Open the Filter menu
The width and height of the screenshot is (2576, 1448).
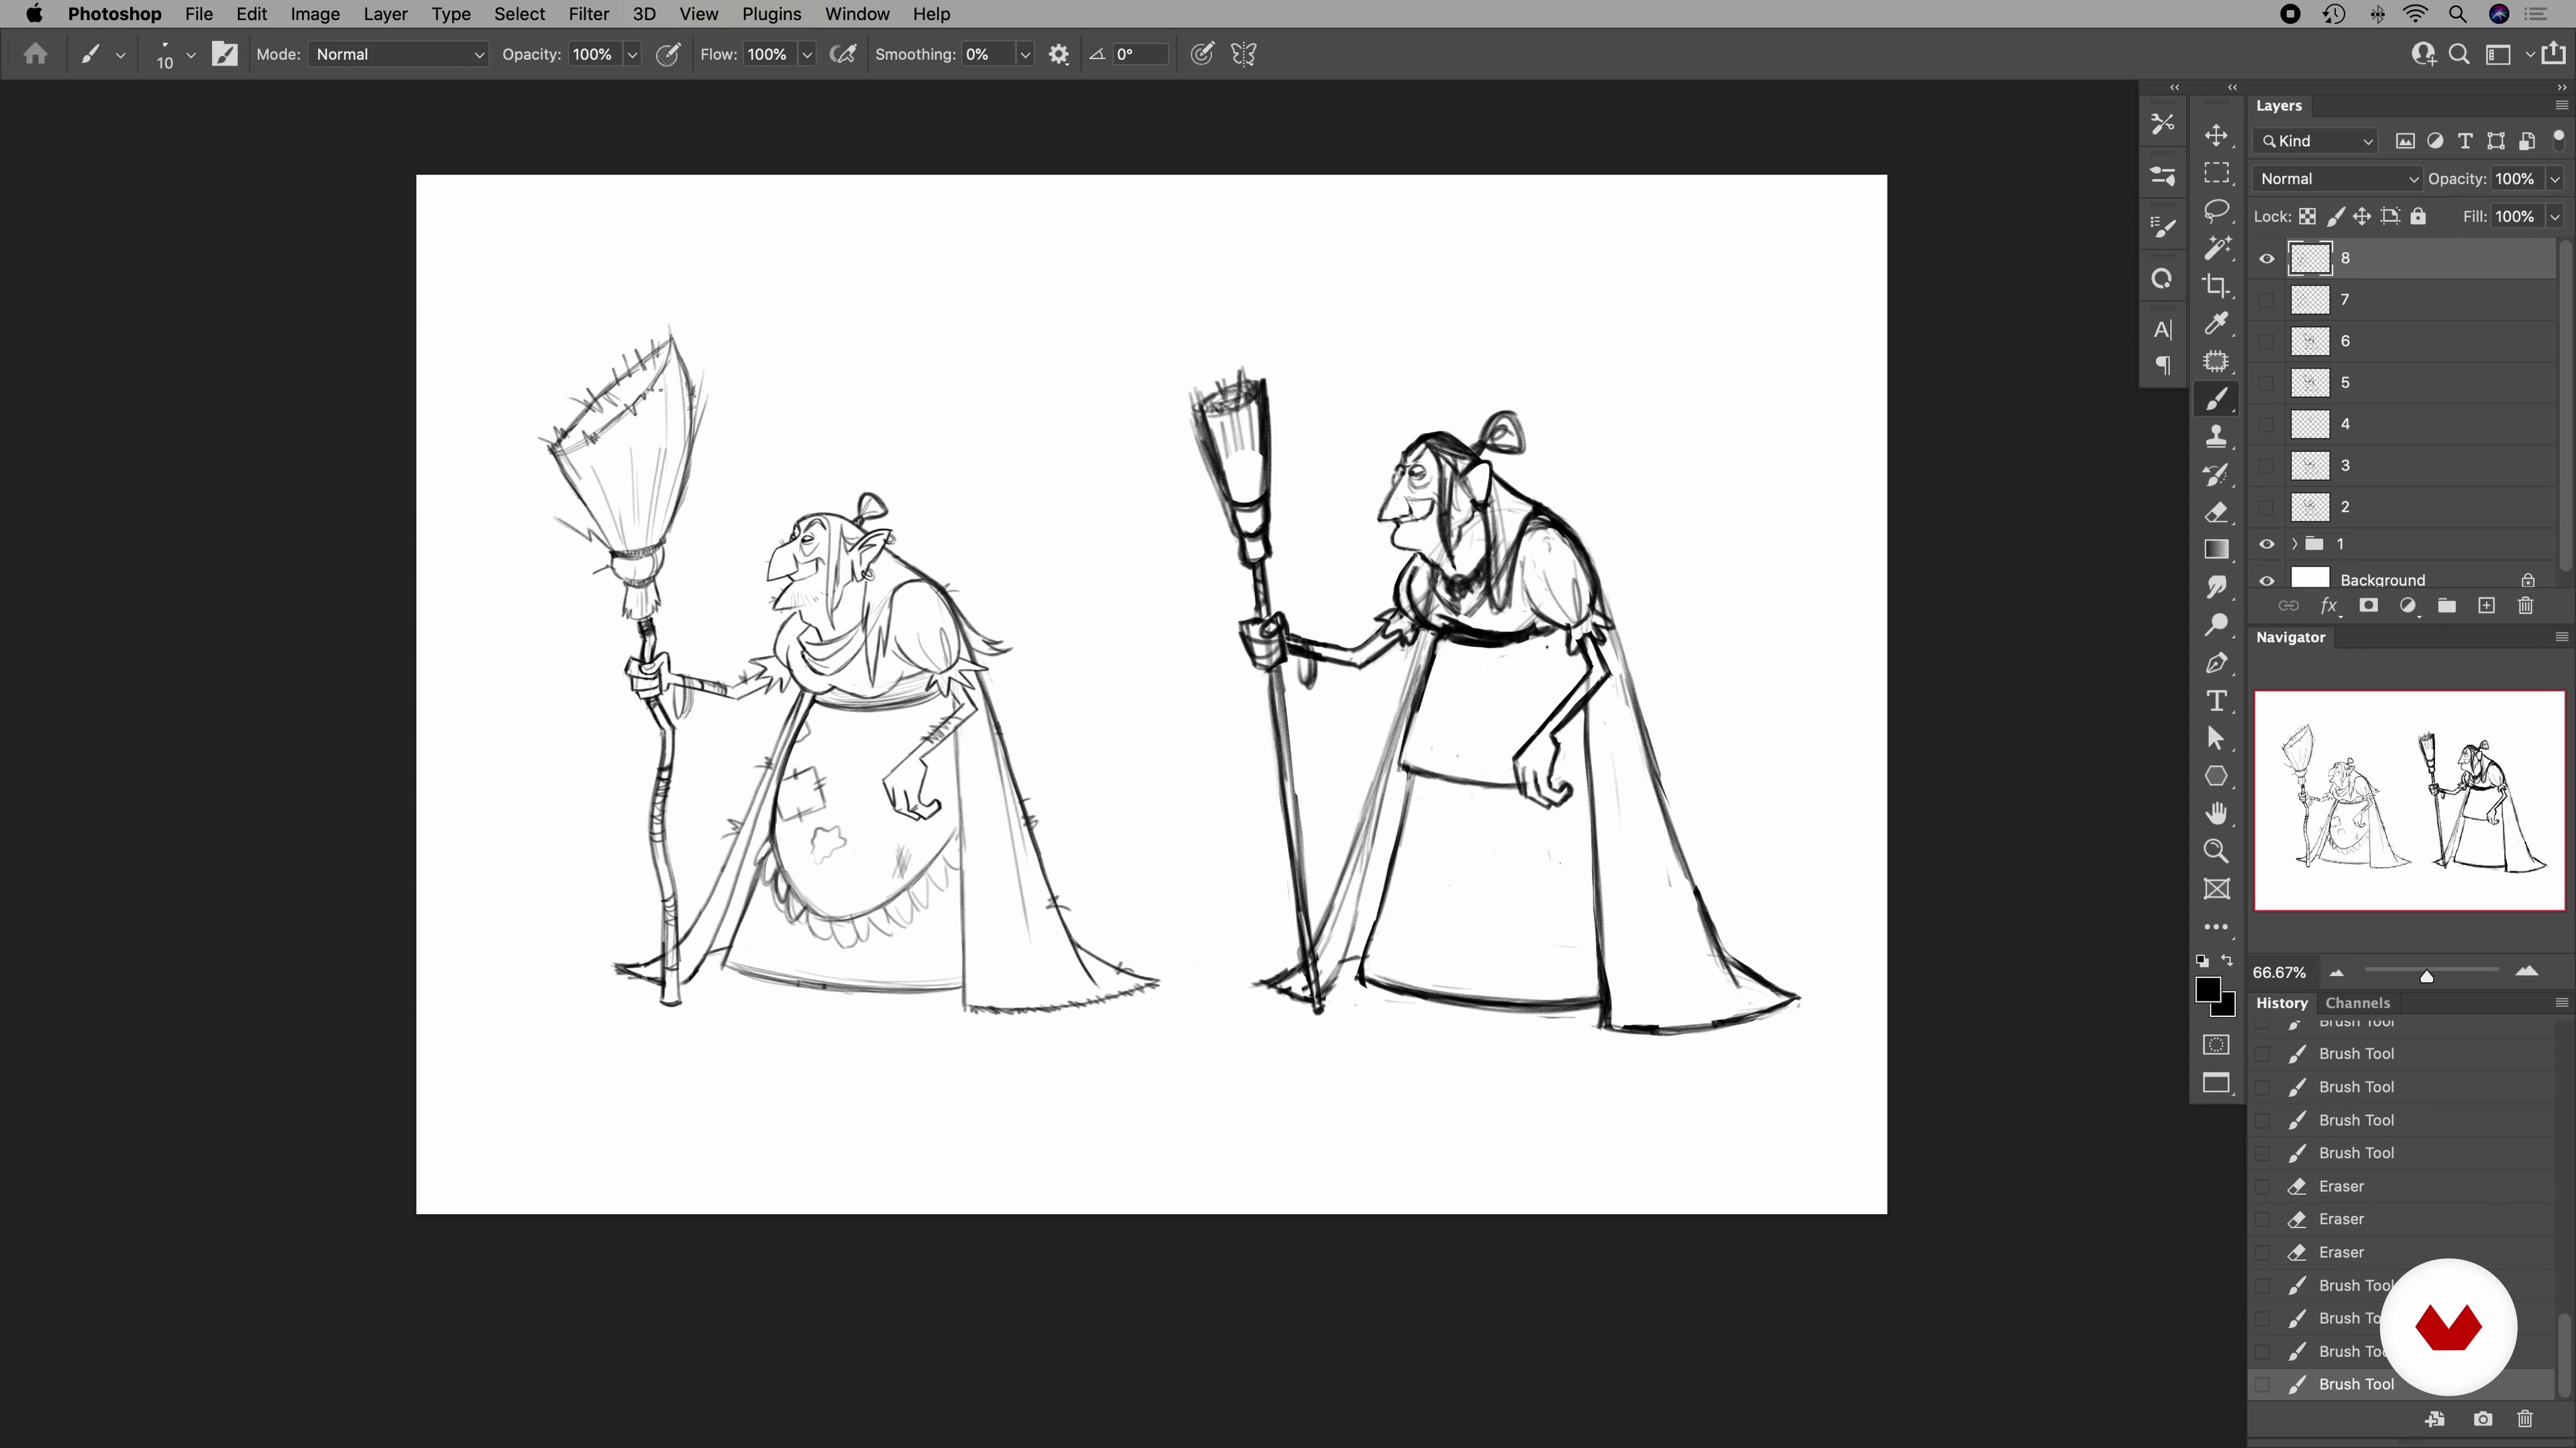588,14
